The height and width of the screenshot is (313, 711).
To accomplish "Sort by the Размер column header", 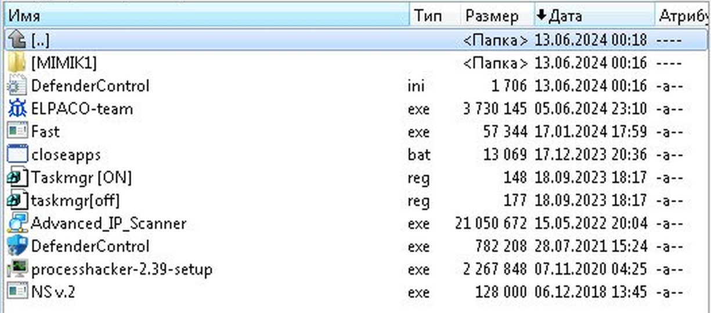I will (497, 16).
